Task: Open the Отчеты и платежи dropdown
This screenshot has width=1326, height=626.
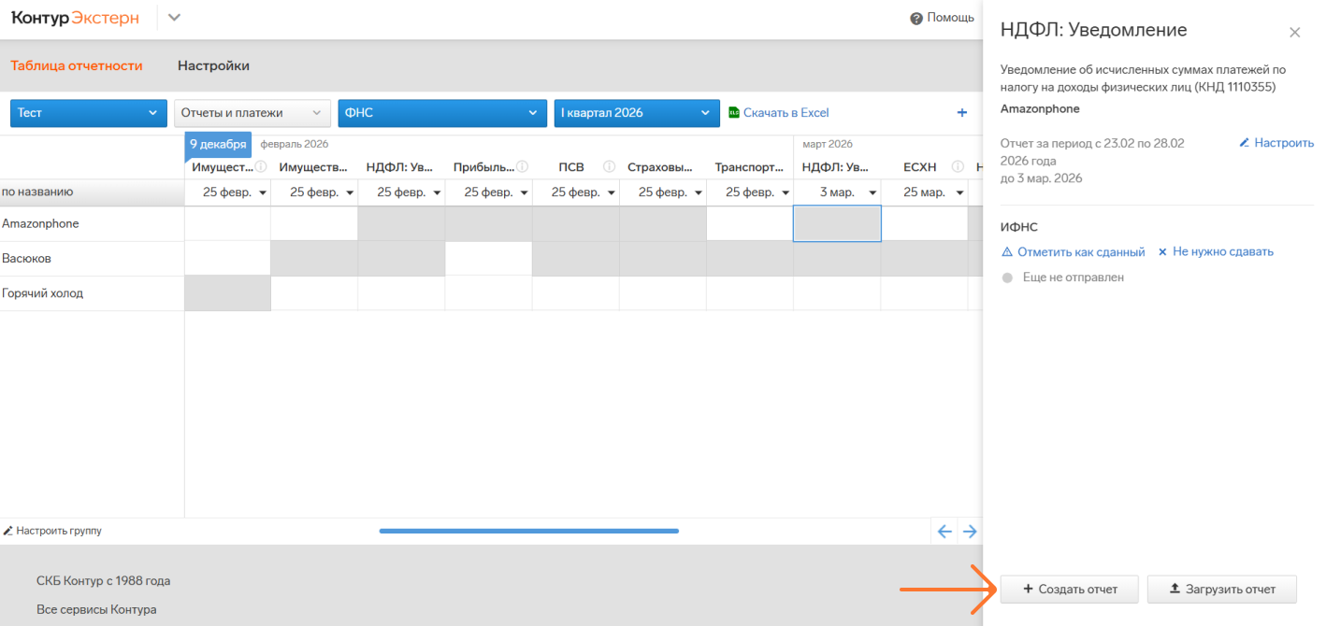Action: coord(252,113)
